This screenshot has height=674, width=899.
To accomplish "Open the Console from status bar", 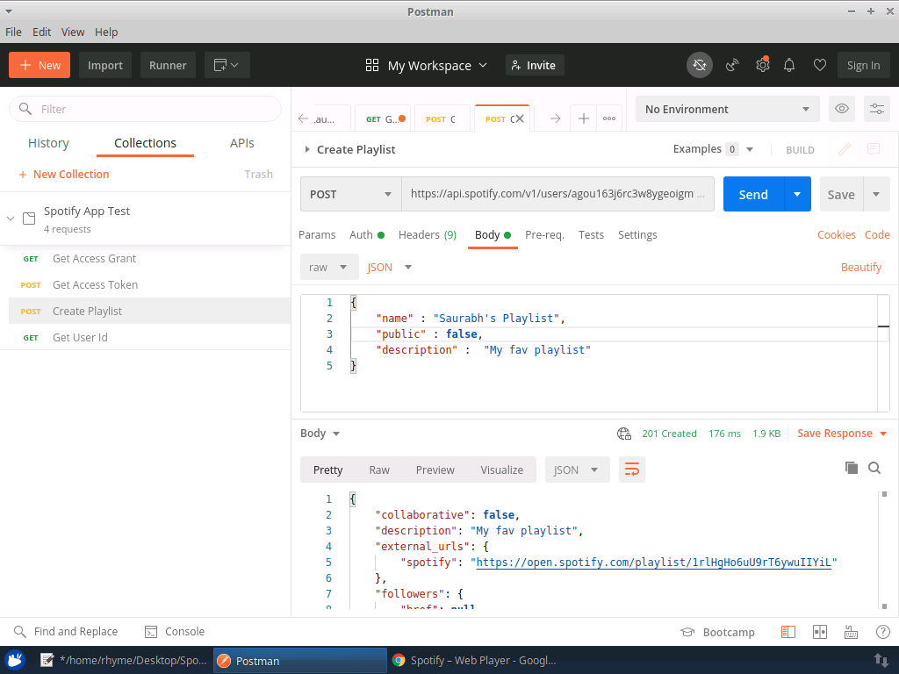I will point(174,631).
